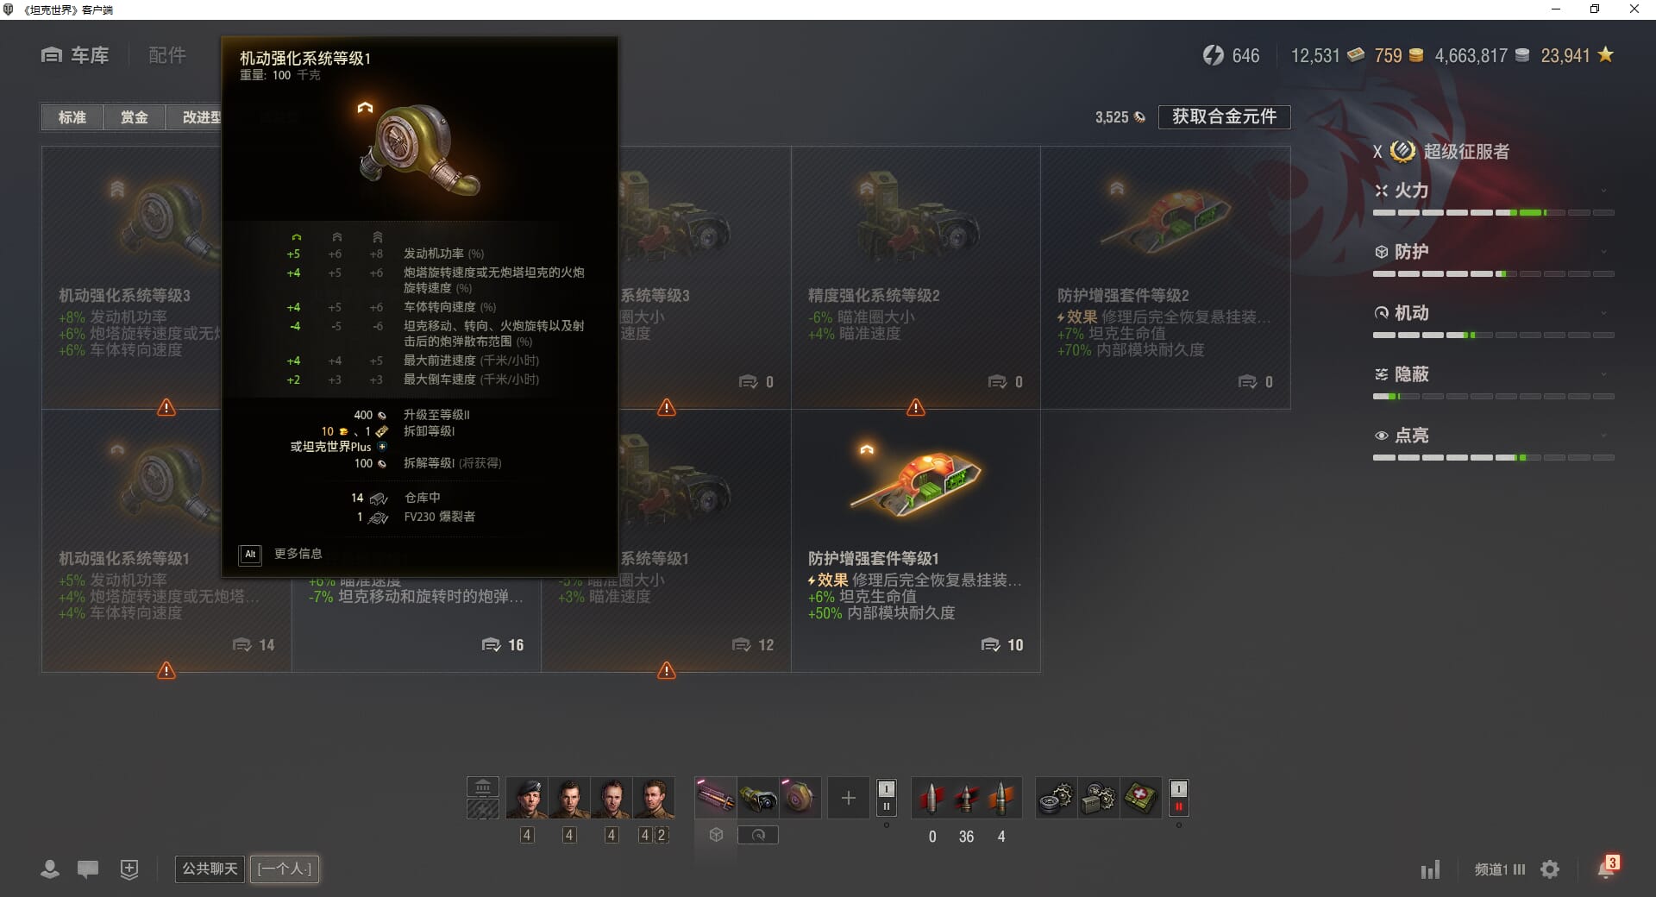The image size is (1656, 897).
Task: Open the notifications bell with red badge
Action: 1607,868
